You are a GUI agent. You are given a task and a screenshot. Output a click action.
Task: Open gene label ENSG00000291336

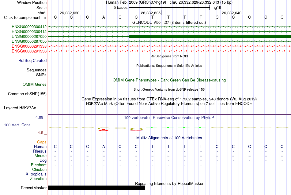coord(29,51)
